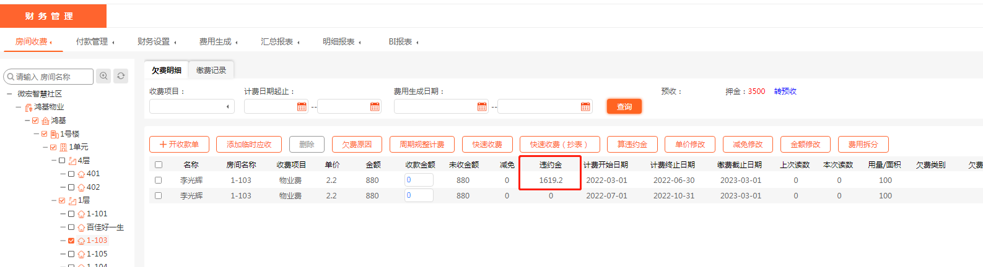Viewport: 983px width, 267px height.
Task: Select the first 李光辉 row checkbox
Action: coord(158,180)
